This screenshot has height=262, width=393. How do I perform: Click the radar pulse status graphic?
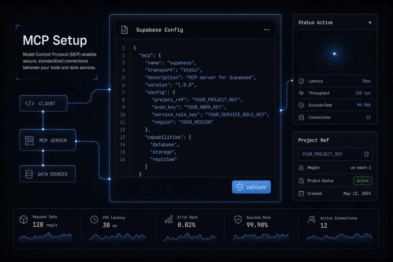tap(334, 54)
